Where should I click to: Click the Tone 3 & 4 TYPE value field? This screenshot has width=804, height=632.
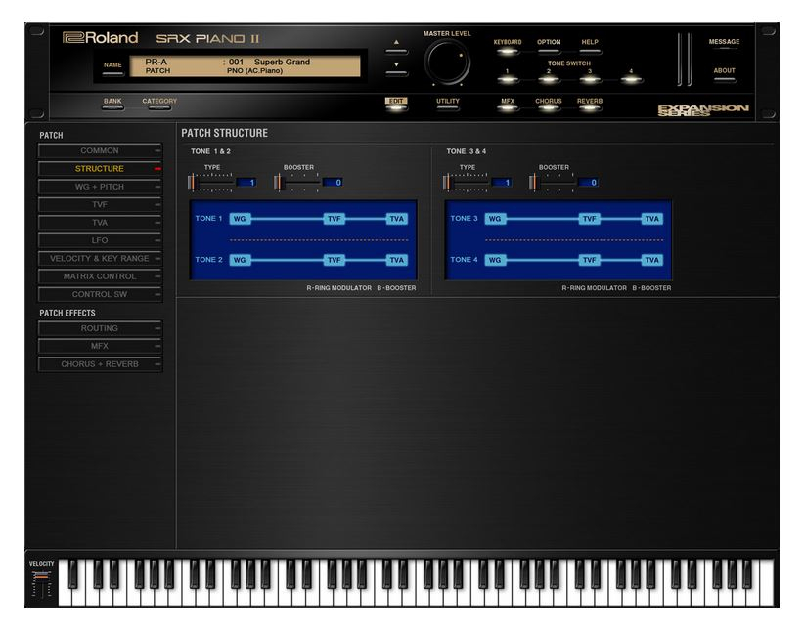[502, 183]
